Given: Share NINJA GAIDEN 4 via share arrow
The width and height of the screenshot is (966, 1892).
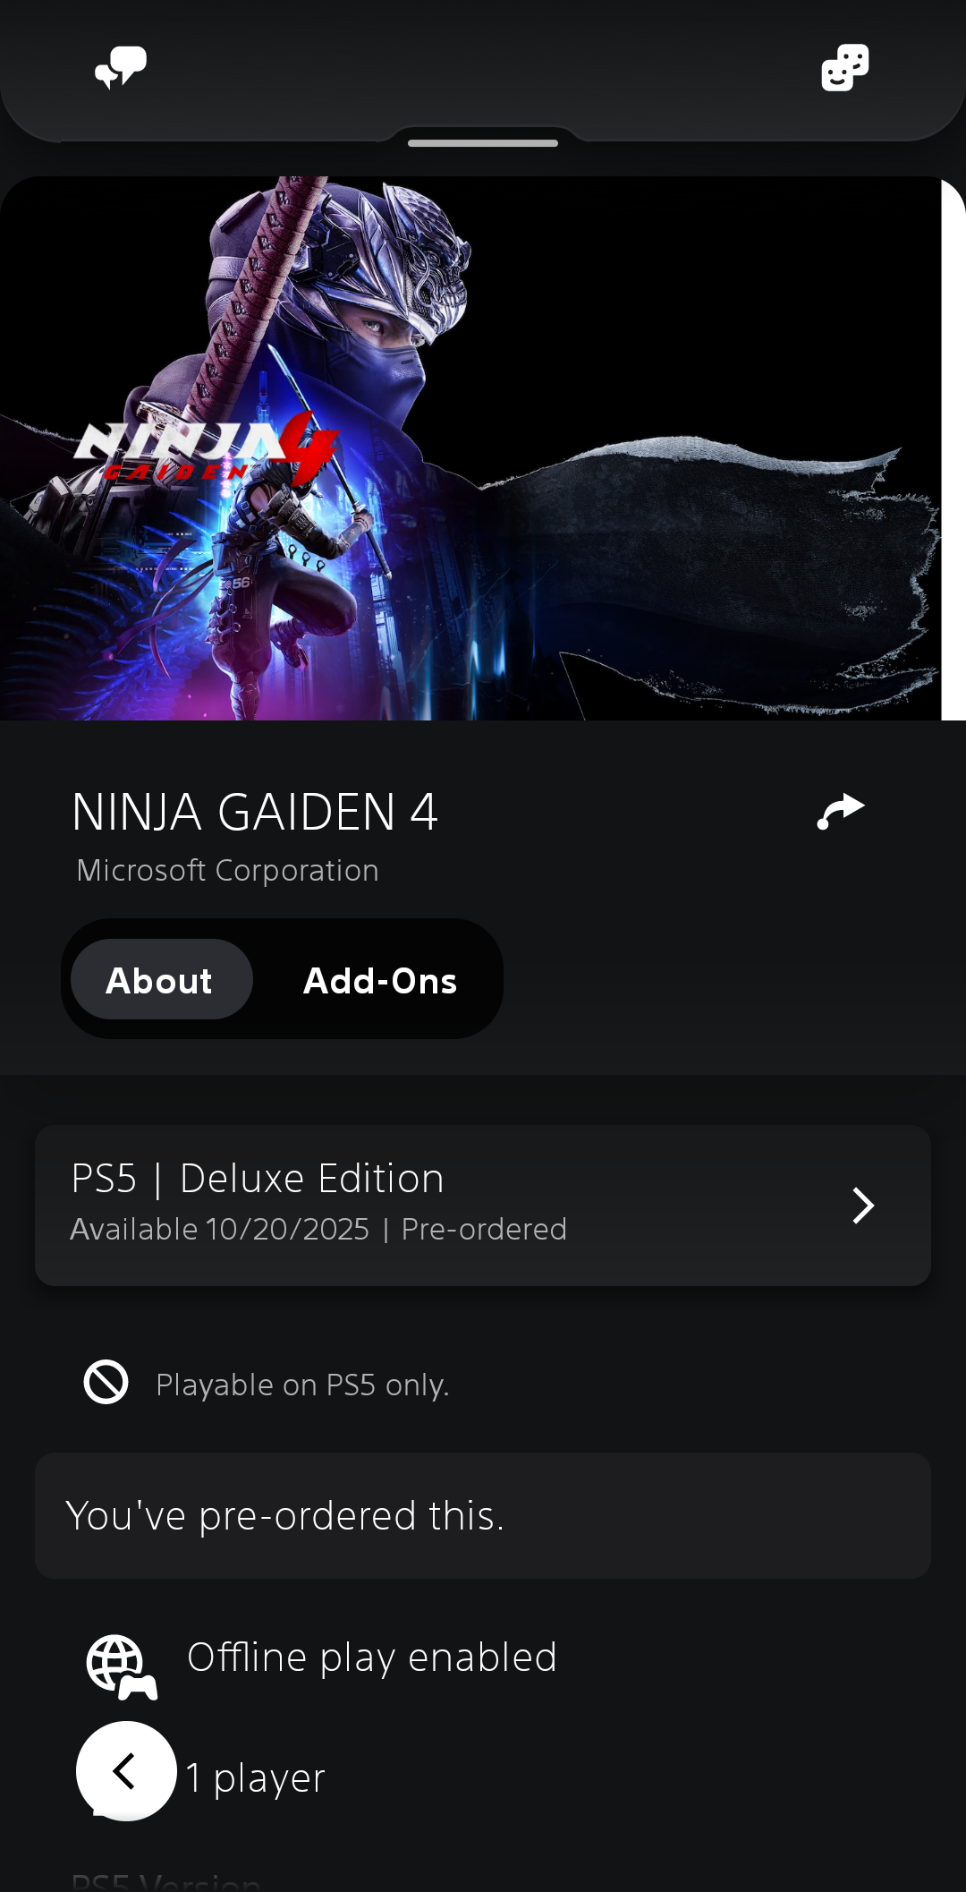Looking at the screenshot, I should tap(841, 812).
